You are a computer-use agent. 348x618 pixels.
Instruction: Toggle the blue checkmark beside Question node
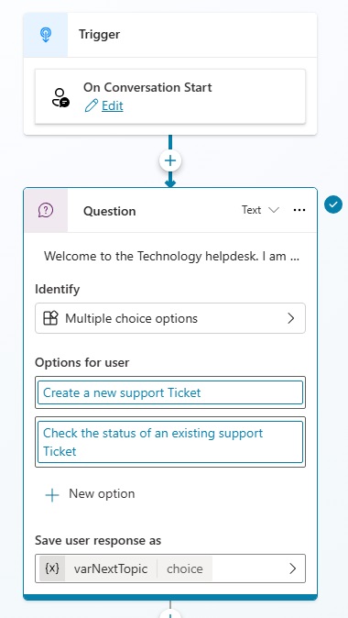point(333,204)
